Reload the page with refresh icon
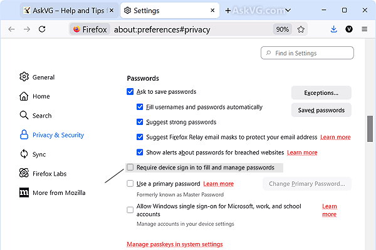The image size is (376, 250). coord(42,29)
